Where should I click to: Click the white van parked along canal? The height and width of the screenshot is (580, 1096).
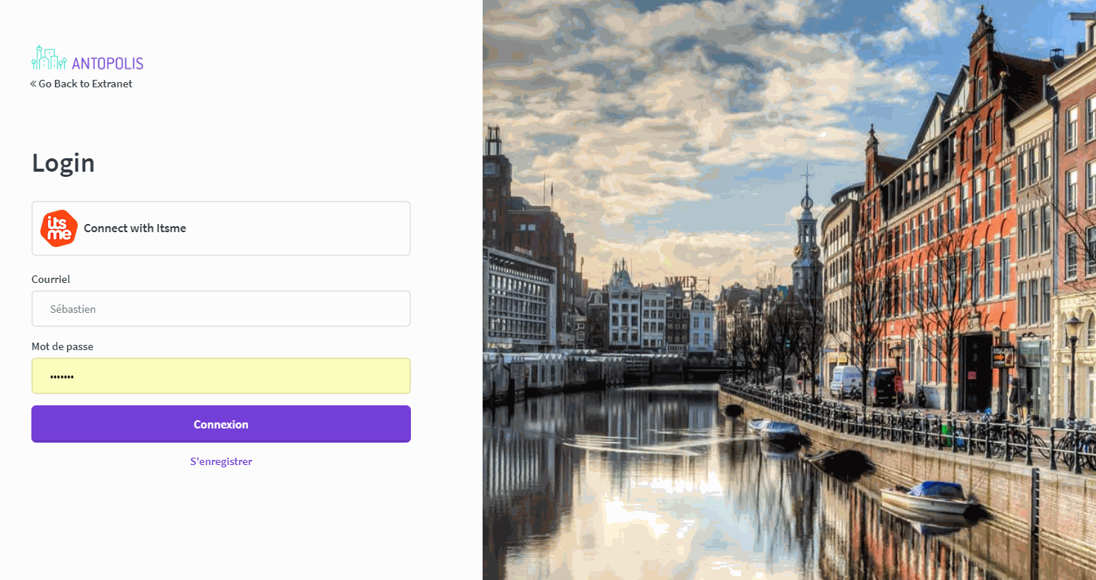click(846, 381)
